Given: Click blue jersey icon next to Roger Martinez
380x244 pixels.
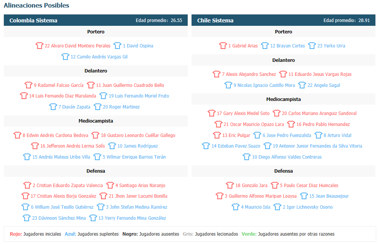Looking at the screenshot, I should point(97,107).
